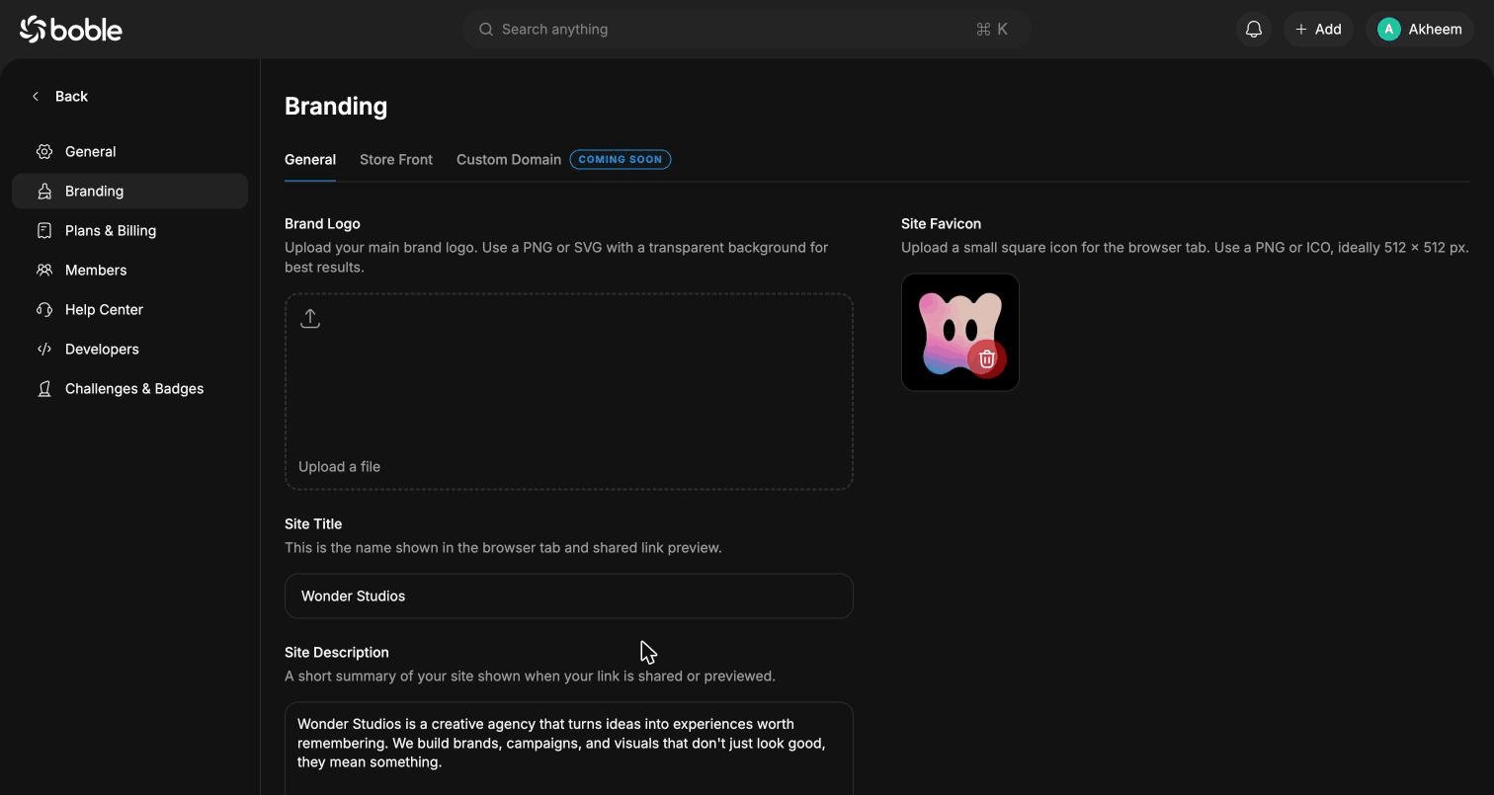Image resolution: width=1494 pixels, height=795 pixels.
Task: Click the Branding brush icon
Action: tap(44, 191)
